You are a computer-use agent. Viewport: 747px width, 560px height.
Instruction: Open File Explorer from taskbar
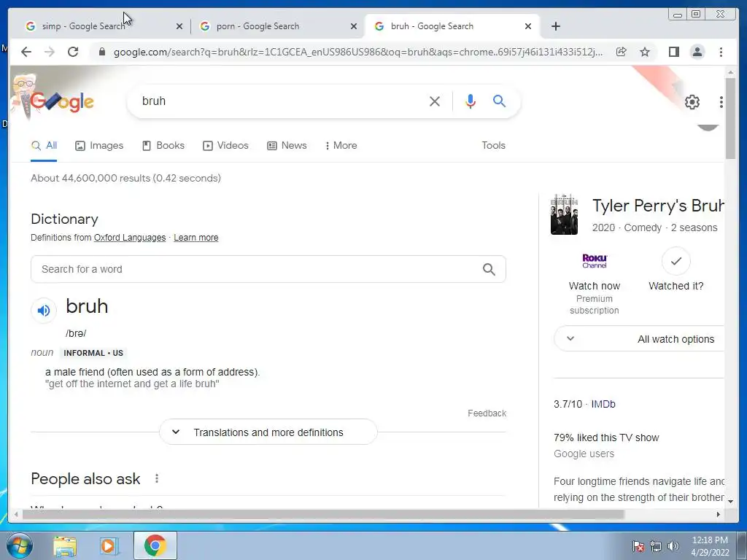[65, 545]
